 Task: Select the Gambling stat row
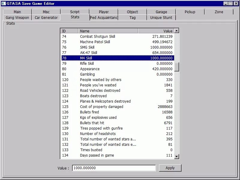pos(117,74)
